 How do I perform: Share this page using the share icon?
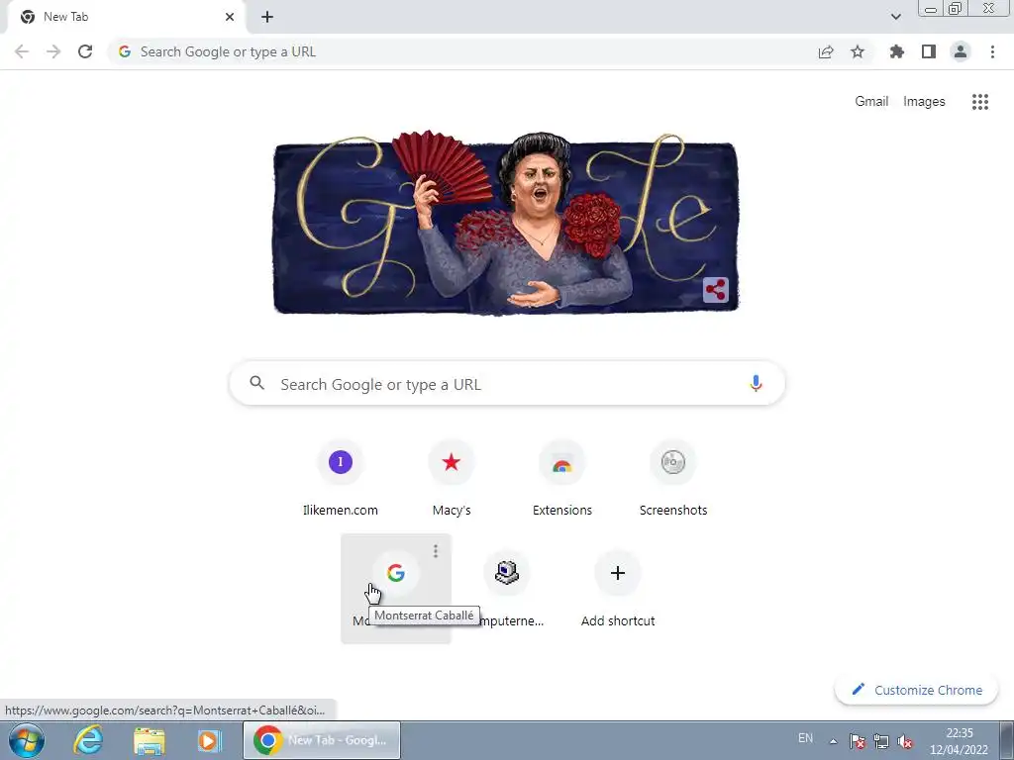coord(826,51)
